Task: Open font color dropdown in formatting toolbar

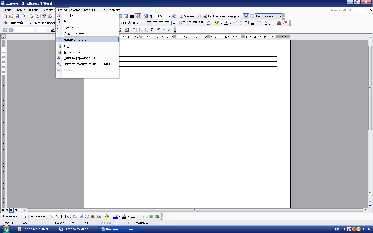Action: click(230, 23)
